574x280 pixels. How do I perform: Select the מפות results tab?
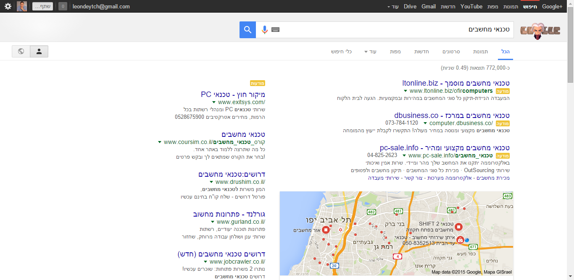click(x=395, y=52)
